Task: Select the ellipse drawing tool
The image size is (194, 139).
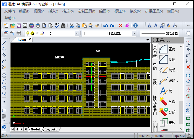Action: click(x=4, y=87)
